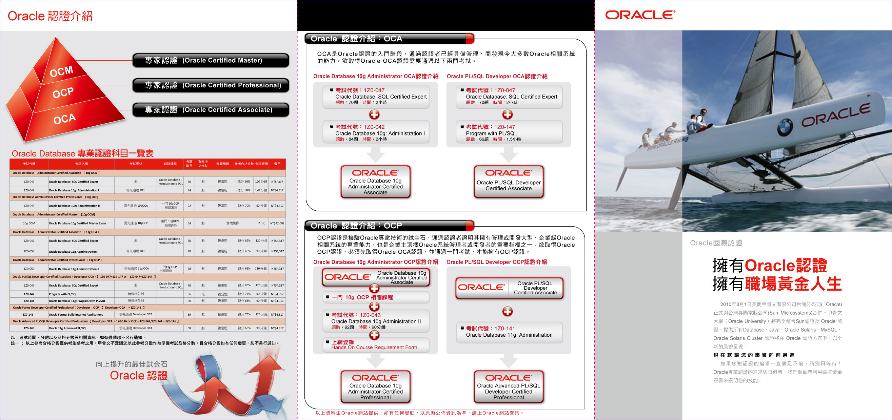Select the OCA tier of the red pyramid
Image resolution: width=892 pixels, height=420 pixels.
[64, 119]
